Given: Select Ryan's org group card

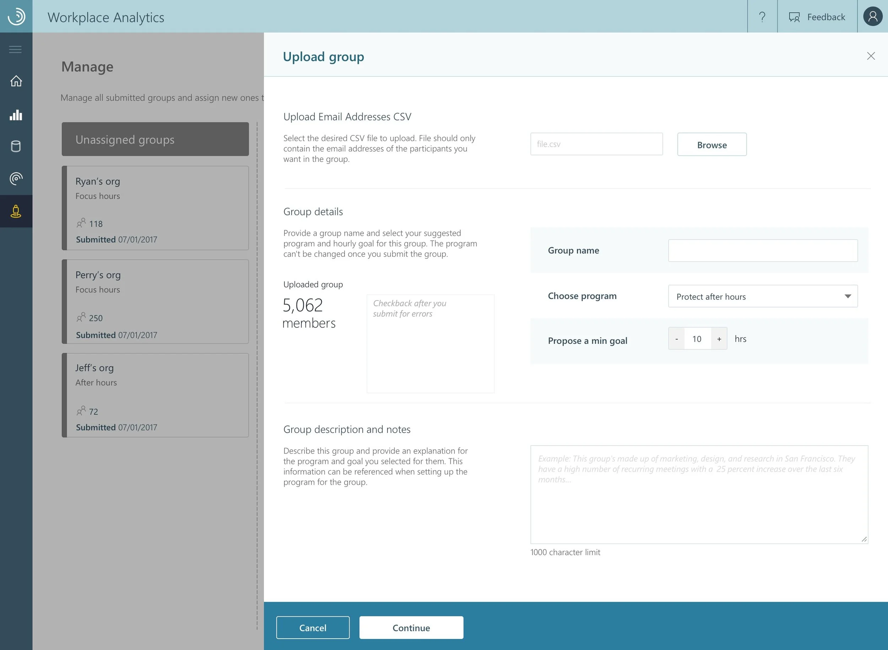Looking at the screenshot, I should point(155,208).
